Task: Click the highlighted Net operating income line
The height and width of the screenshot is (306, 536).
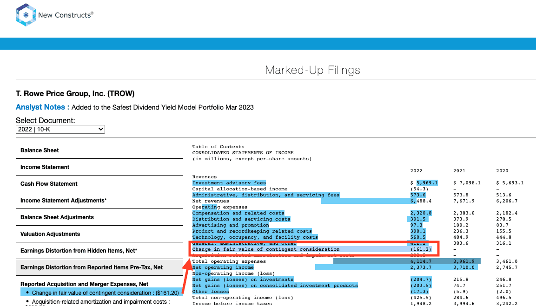Action: point(223,267)
